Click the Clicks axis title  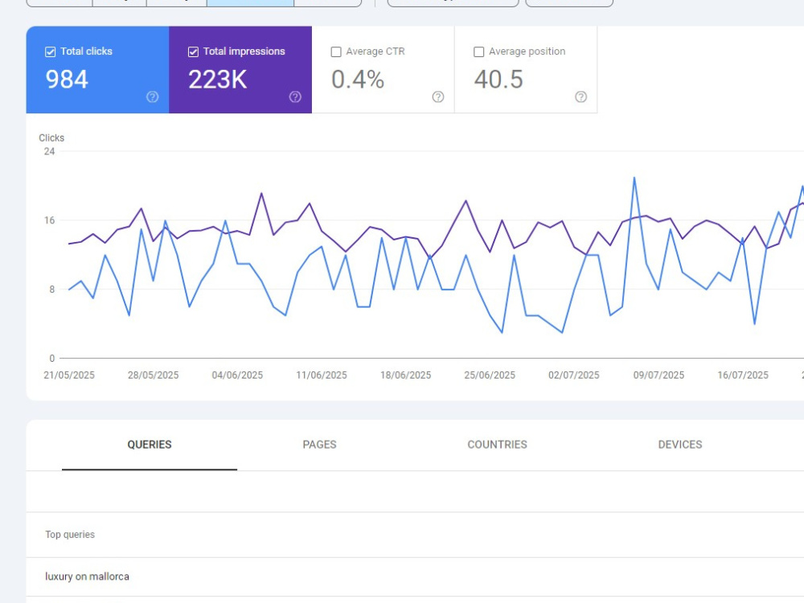point(51,138)
